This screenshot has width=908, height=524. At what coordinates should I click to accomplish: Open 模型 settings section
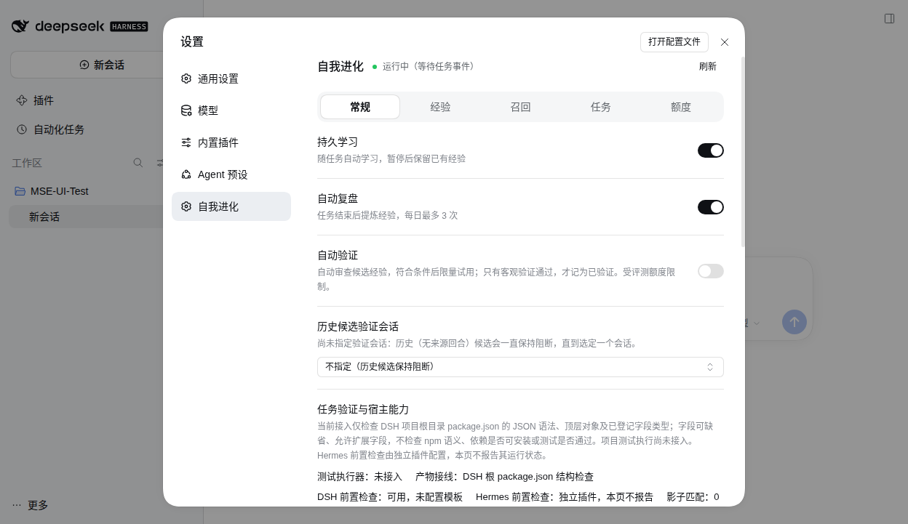point(231,110)
